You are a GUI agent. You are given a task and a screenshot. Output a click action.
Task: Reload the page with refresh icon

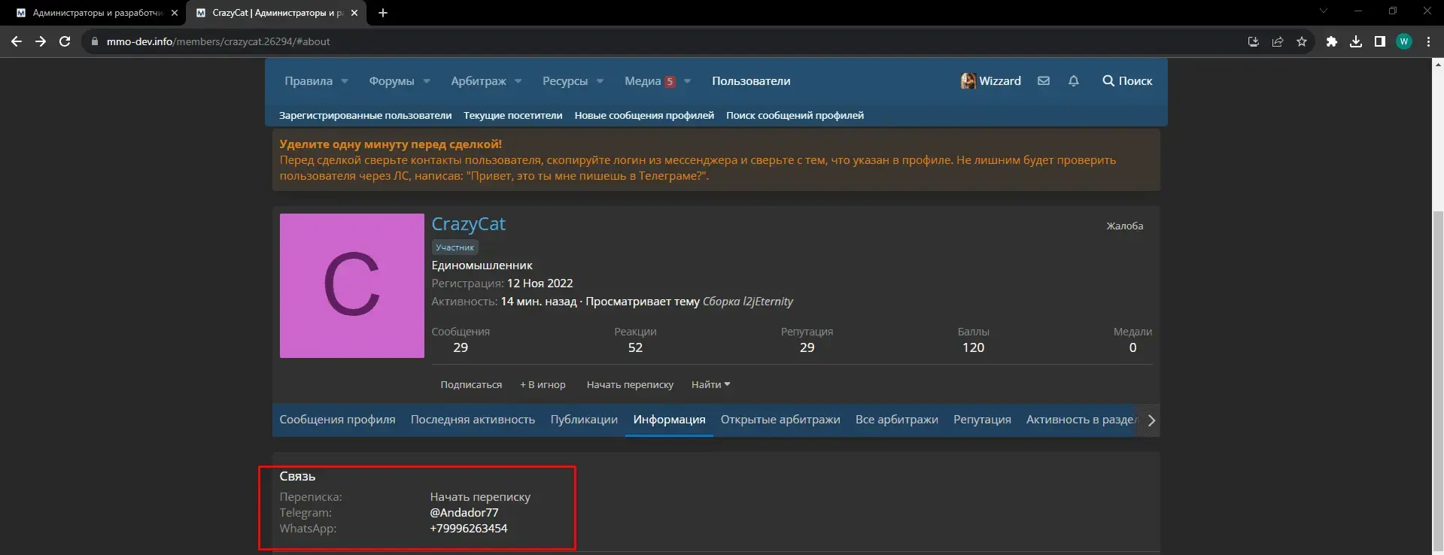65,41
